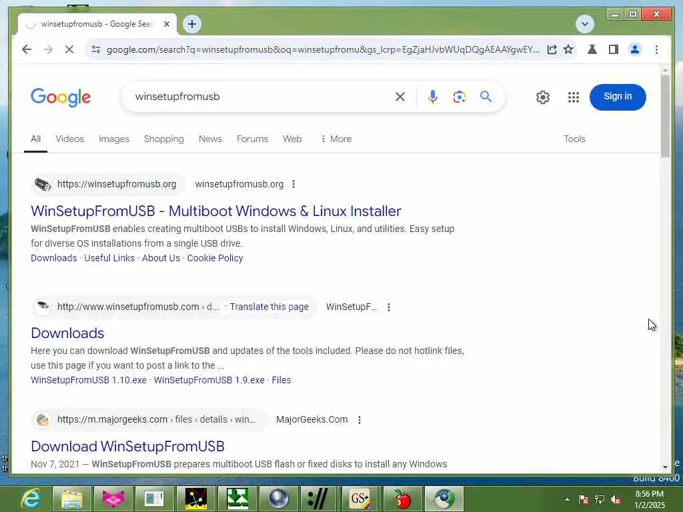683x512 pixels.
Task: Open the side panel icon
Action: pyautogui.click(x=614, y=49)
